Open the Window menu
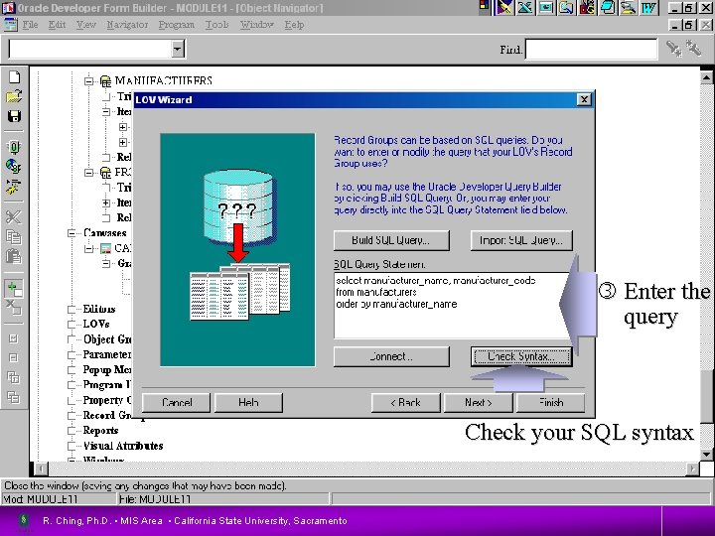Image resolution: width=715 pixels, height=536 pixels. [257, 25]
